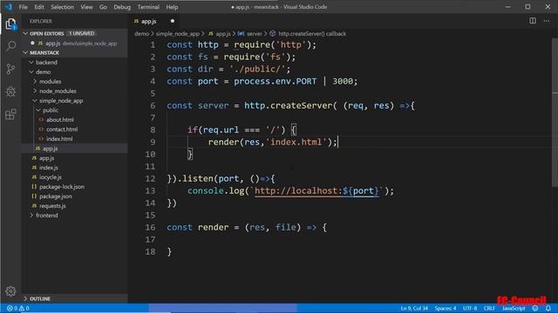Click the JavaScript language mode status
The height and width of the screenshot is (313, 558).
[x=514, y=308]
